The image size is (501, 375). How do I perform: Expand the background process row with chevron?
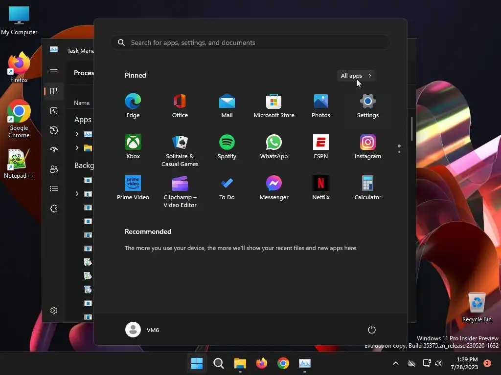pyautogui.click(x=77, y=193)
